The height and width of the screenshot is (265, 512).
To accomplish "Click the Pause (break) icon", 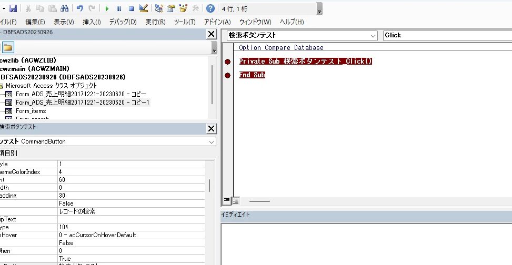I will coord(119,8).
